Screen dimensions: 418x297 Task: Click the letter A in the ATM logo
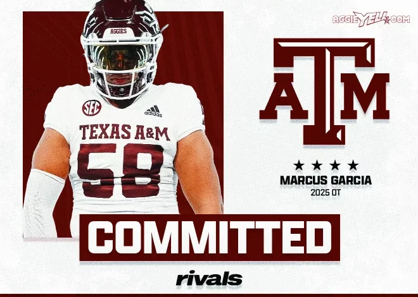pyautogui.click(x=284, y=96)
